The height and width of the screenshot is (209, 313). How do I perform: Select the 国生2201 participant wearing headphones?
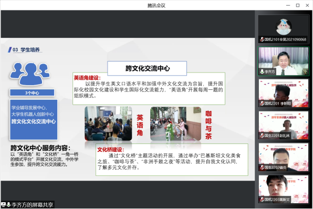click(x=284, y=125)
